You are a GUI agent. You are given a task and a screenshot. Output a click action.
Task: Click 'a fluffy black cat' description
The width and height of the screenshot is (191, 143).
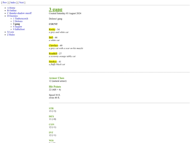tap(57, 64)
